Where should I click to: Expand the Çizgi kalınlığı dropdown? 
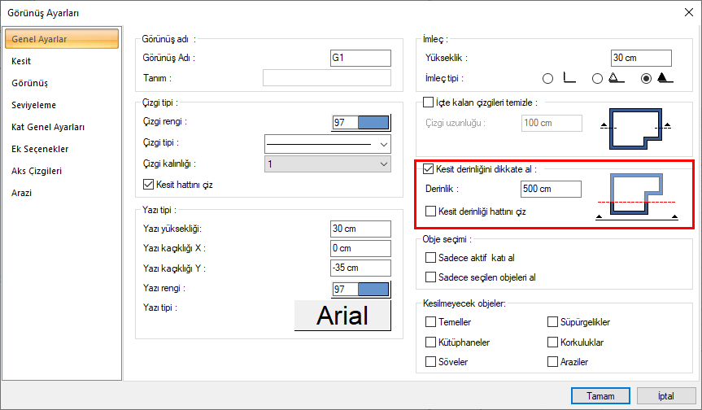click(329, 164)
